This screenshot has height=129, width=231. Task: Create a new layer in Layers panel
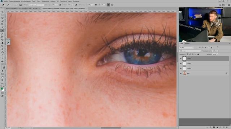pos(224,128)
